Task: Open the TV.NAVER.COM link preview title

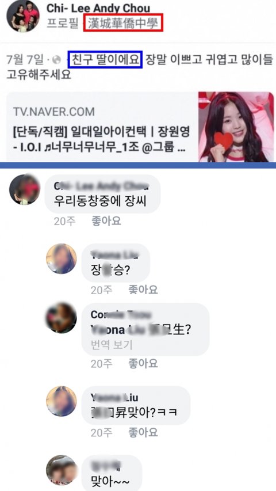Action: [101, 139]
